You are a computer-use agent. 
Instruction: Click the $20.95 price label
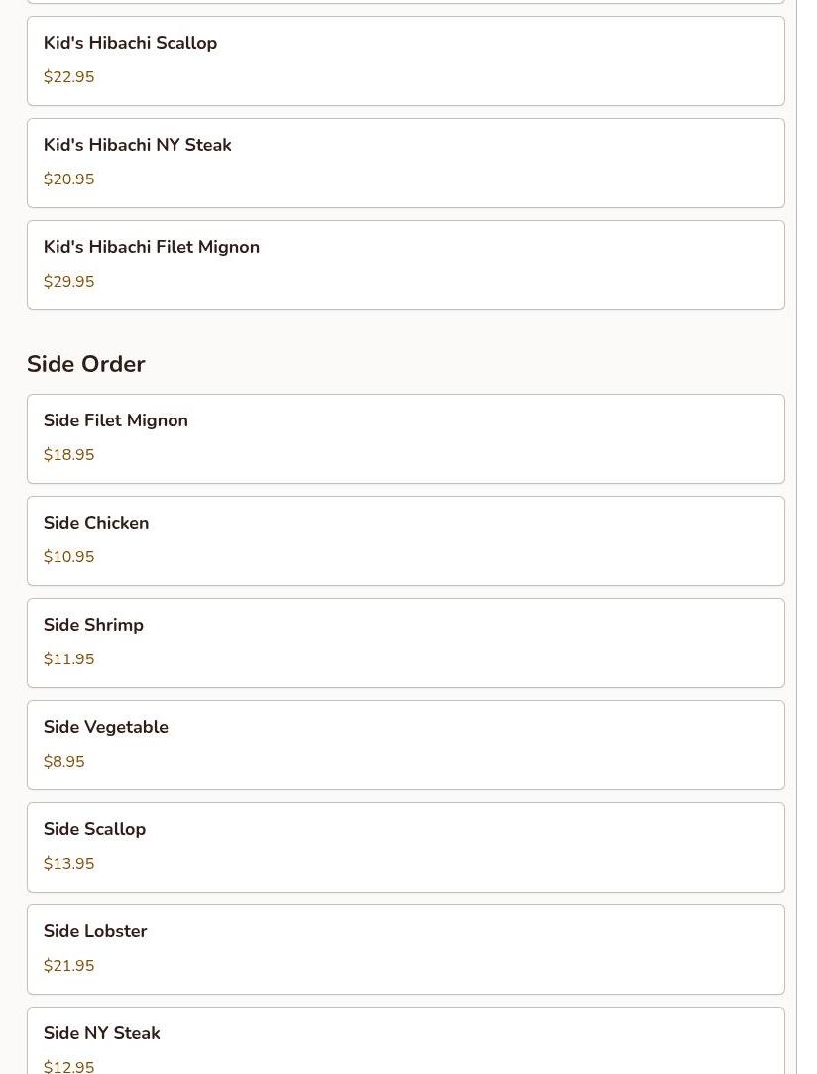69,179
